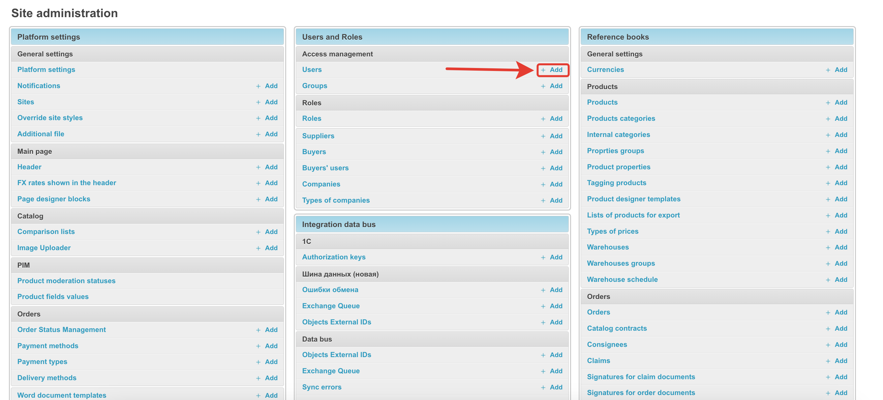Image resolution: width=883 pixels, height=400 pixels.
Task: Open the Payment types link
Action: point(42,362)
